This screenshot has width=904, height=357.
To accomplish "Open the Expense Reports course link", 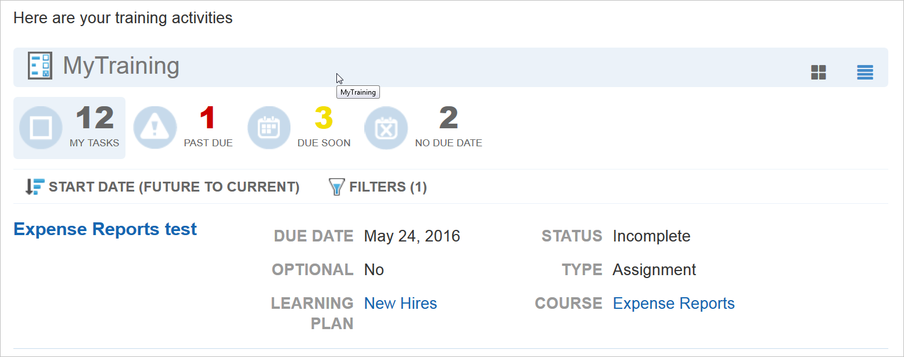I will click(673, 304).
